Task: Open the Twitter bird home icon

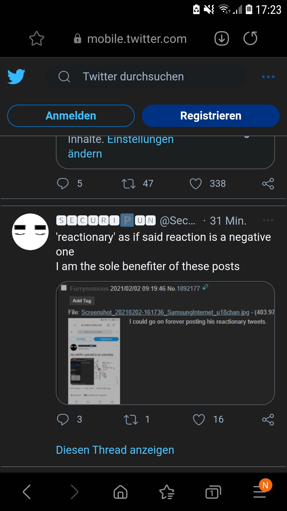Action: (16, 77)
